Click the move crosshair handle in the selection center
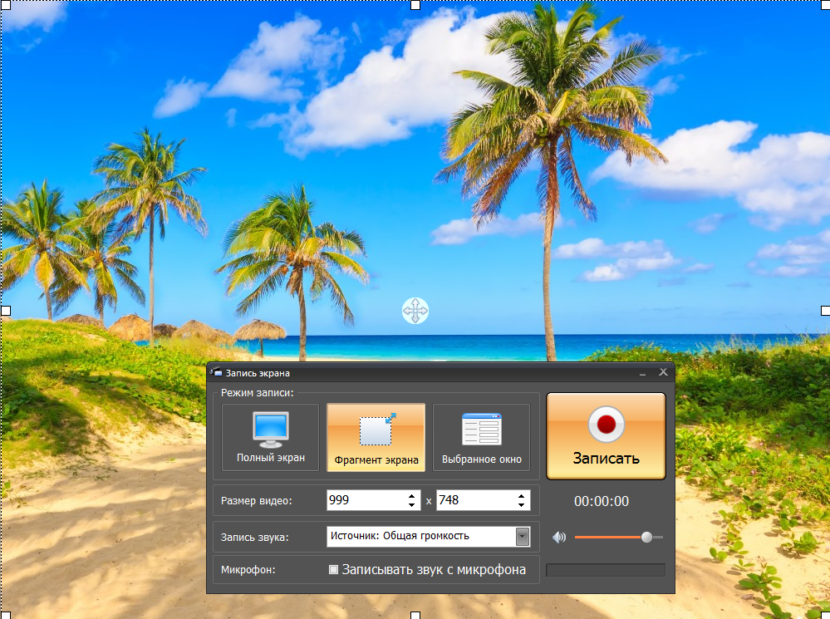The height and width of the screenshot is (619, 830). tap(415, 311)
